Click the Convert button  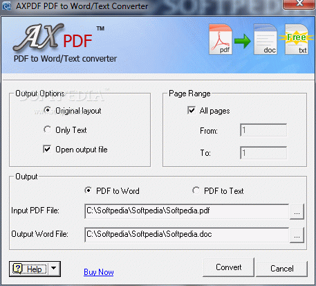(x=229, y=267)
